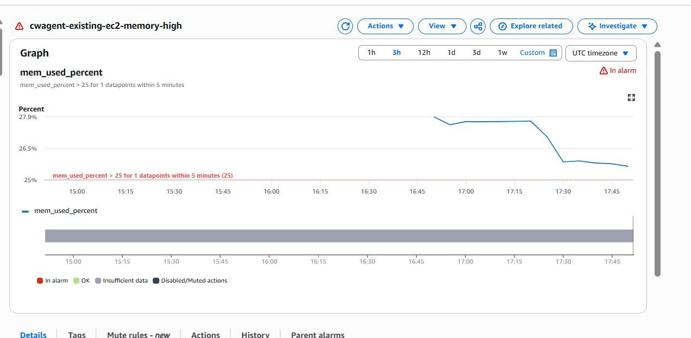Click the red threshold annotation label
The width and height of the screenshot is (691, 338).
click(x=142, y=176)
